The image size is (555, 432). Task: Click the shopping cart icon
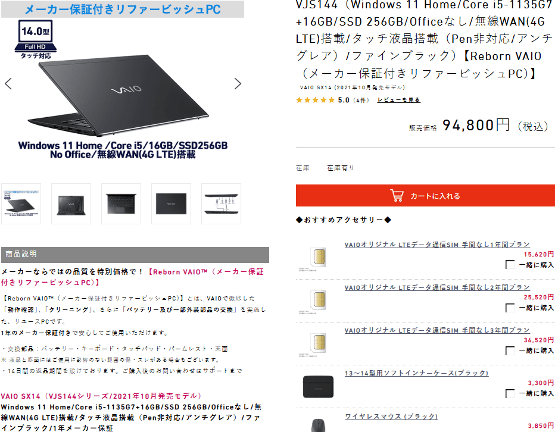click(x=397, y=195)
